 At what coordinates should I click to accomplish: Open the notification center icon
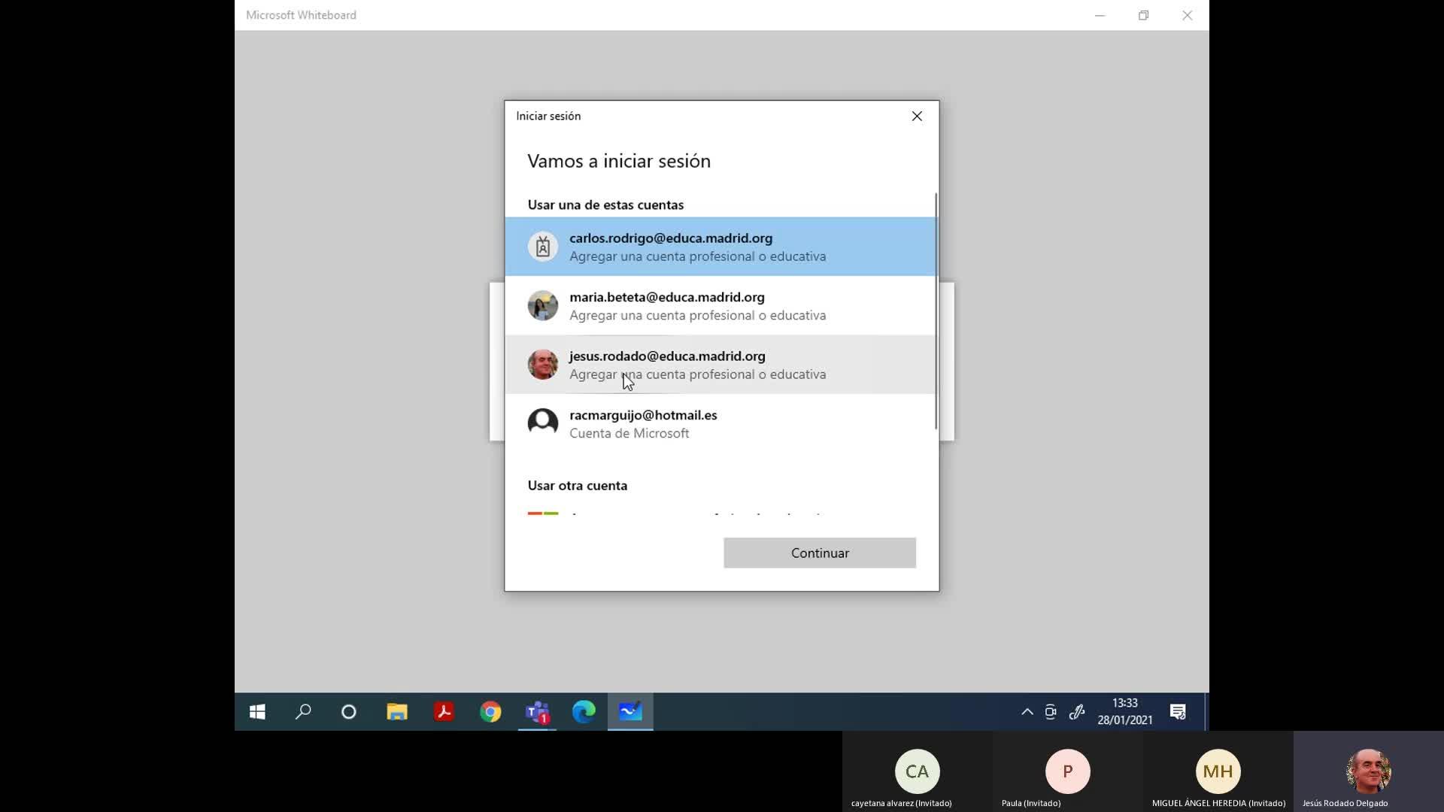pos(1178,712)
